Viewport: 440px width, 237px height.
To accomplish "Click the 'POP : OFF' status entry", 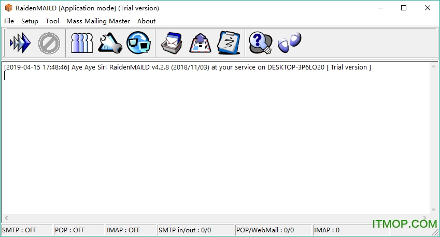I will coord(79,230).
